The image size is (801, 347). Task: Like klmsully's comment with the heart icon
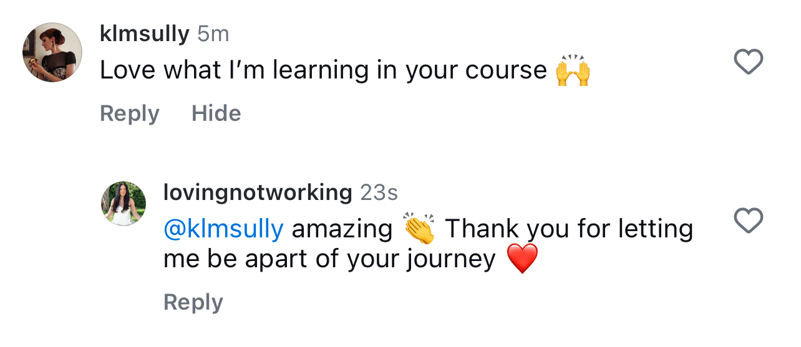[x=747, y=62]
